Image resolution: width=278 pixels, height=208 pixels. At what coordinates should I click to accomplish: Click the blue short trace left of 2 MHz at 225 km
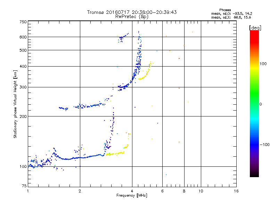pyautogui.click(x=63, y=109)
